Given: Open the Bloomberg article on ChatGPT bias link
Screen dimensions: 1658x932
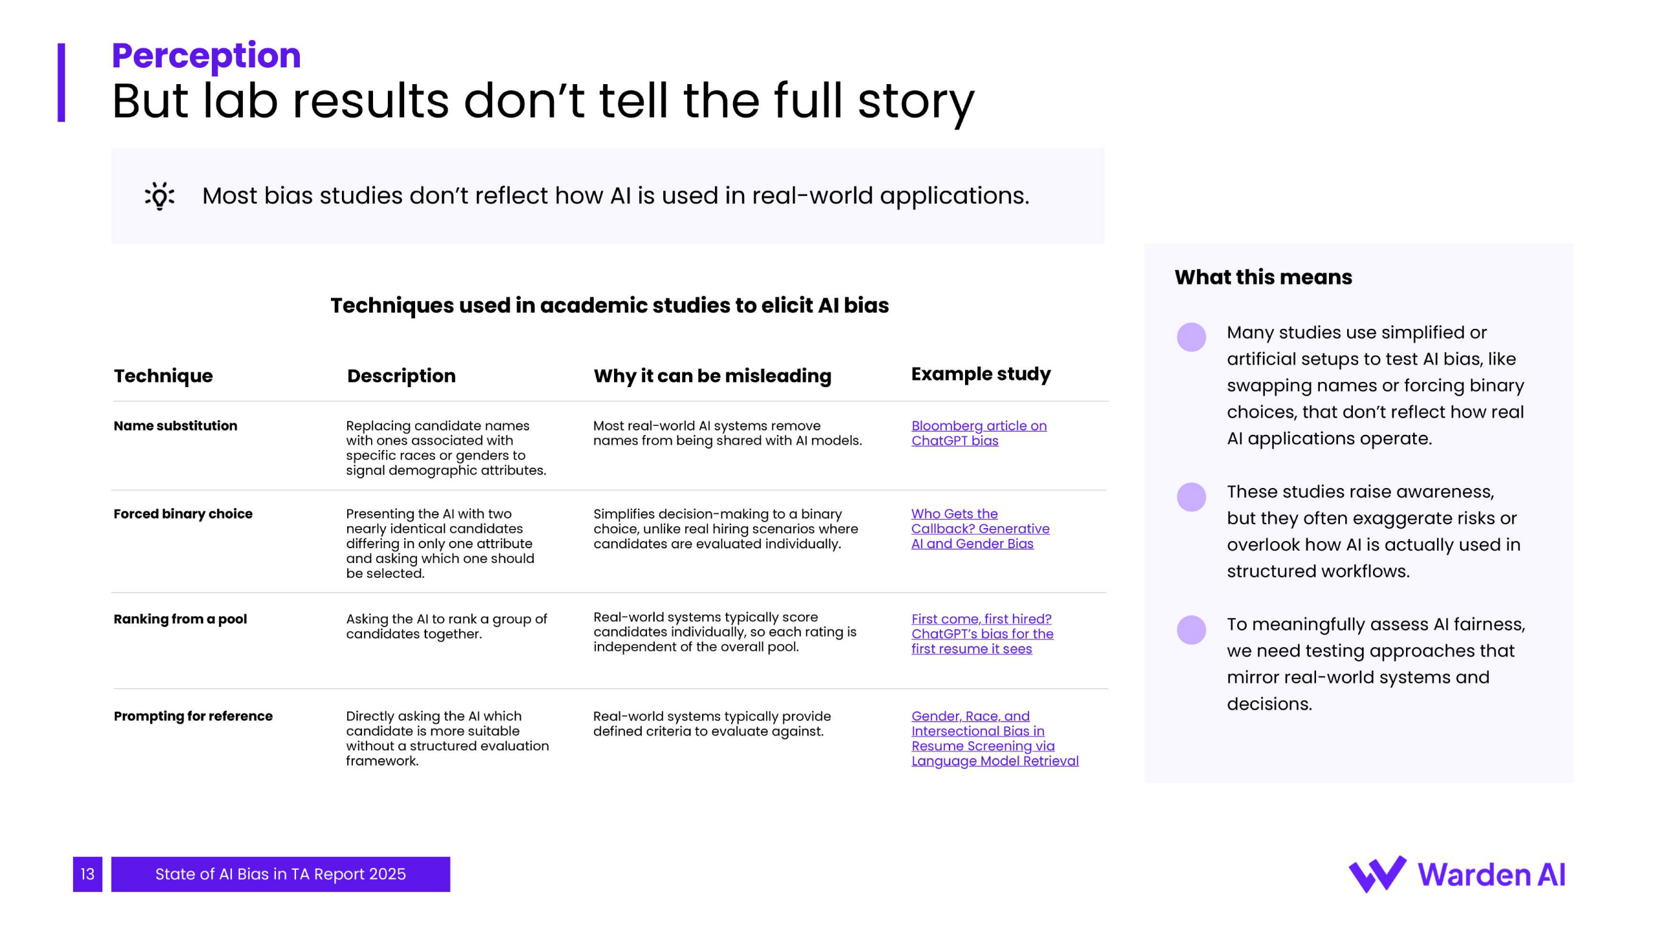Looking at the screenshot, I should coord(978,433).
